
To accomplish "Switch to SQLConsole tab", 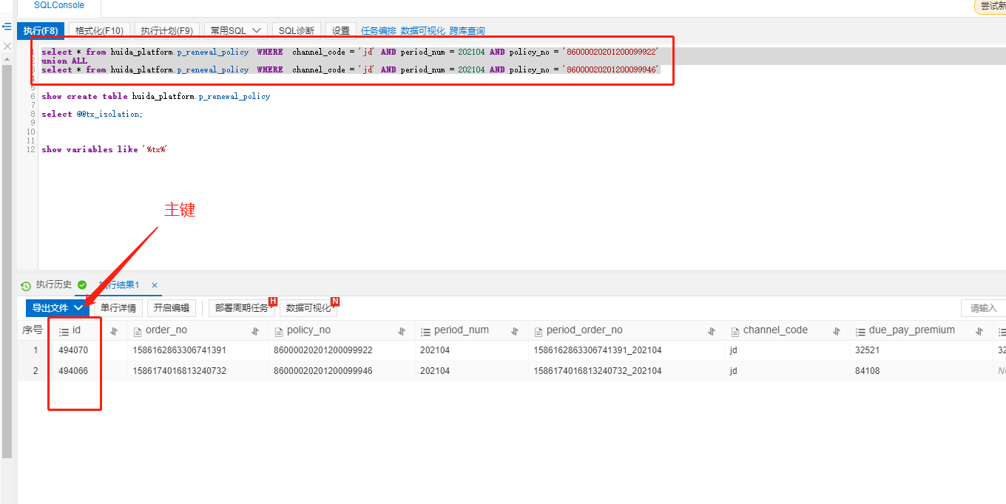I will coord(59,6).
